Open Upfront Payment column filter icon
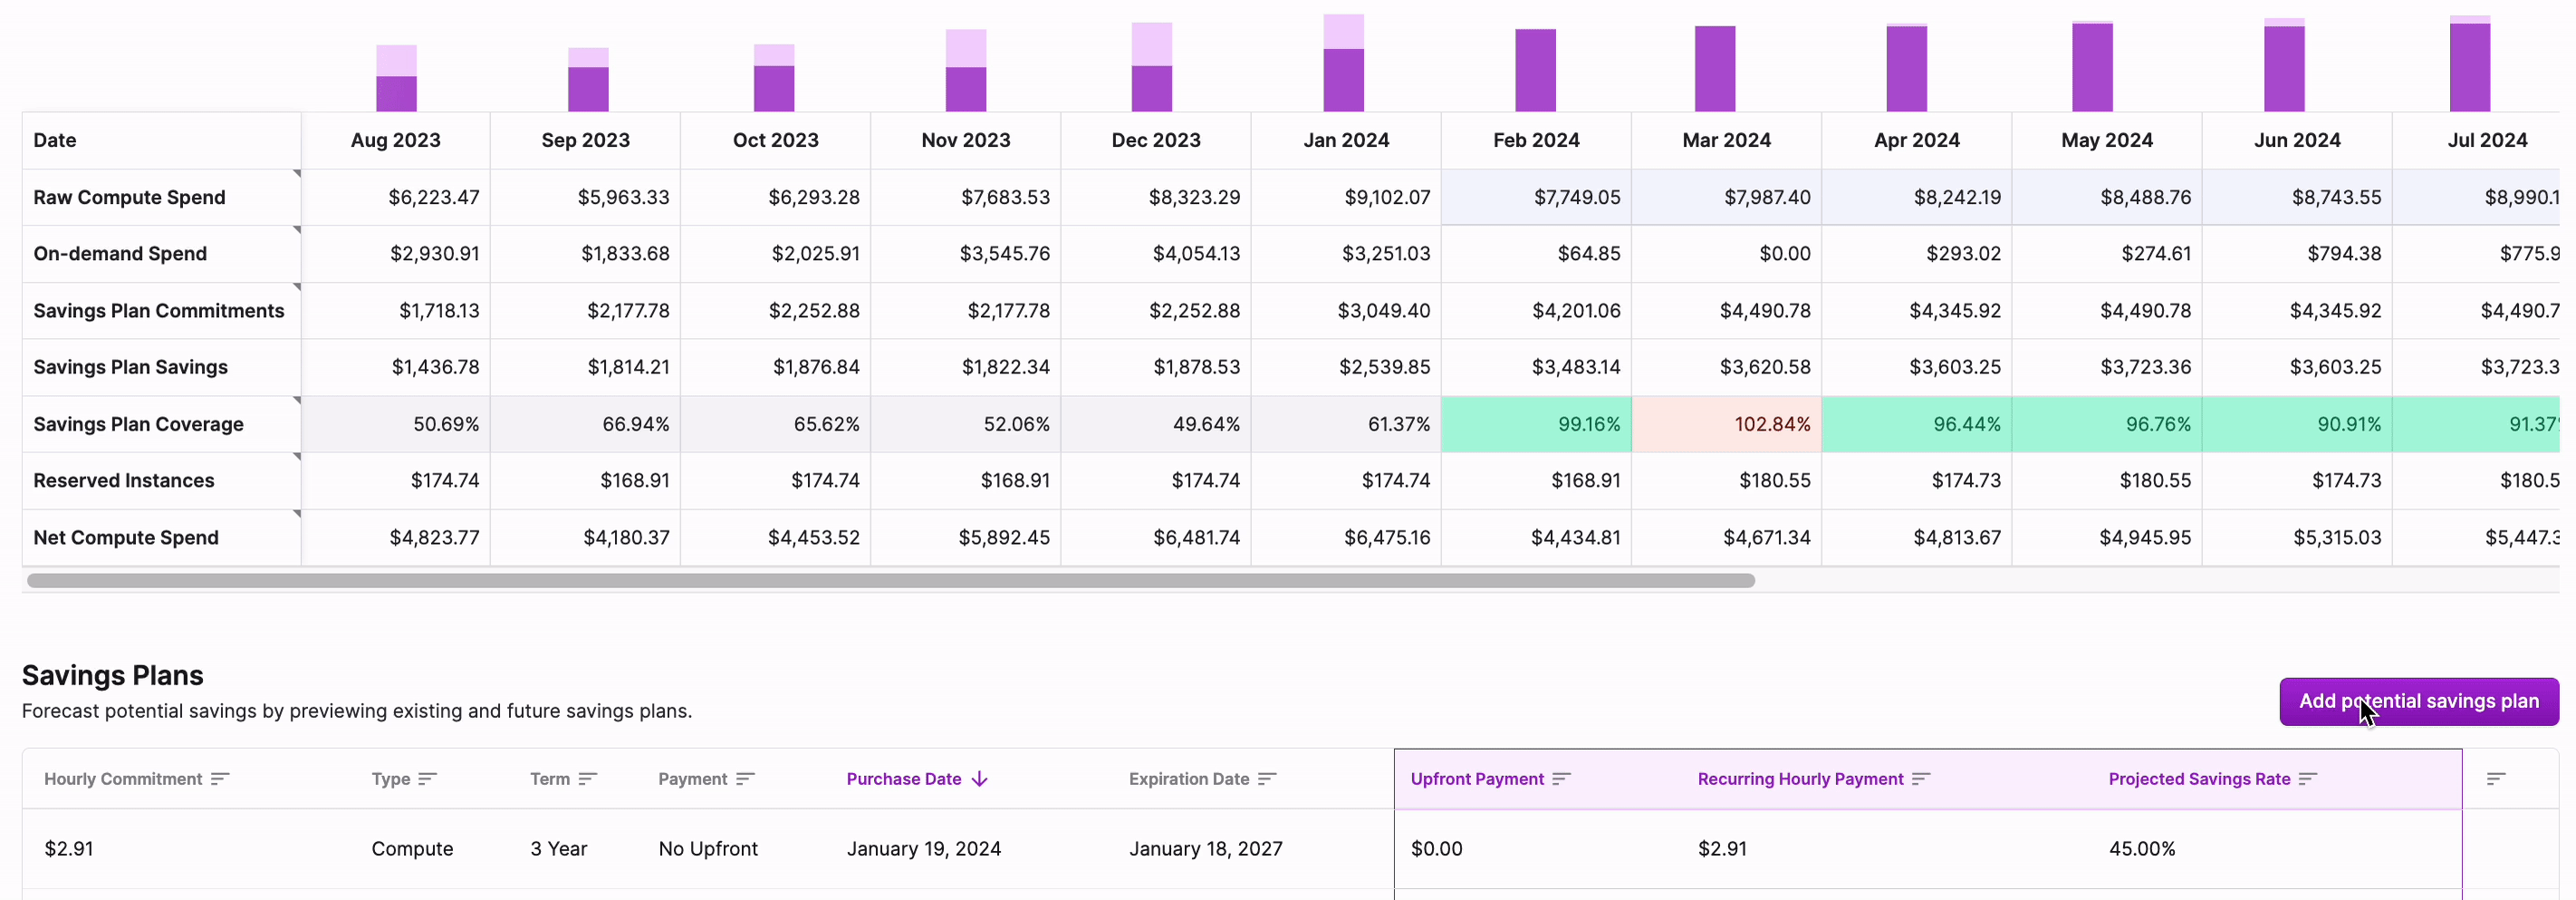 (x=1561, y=779)
